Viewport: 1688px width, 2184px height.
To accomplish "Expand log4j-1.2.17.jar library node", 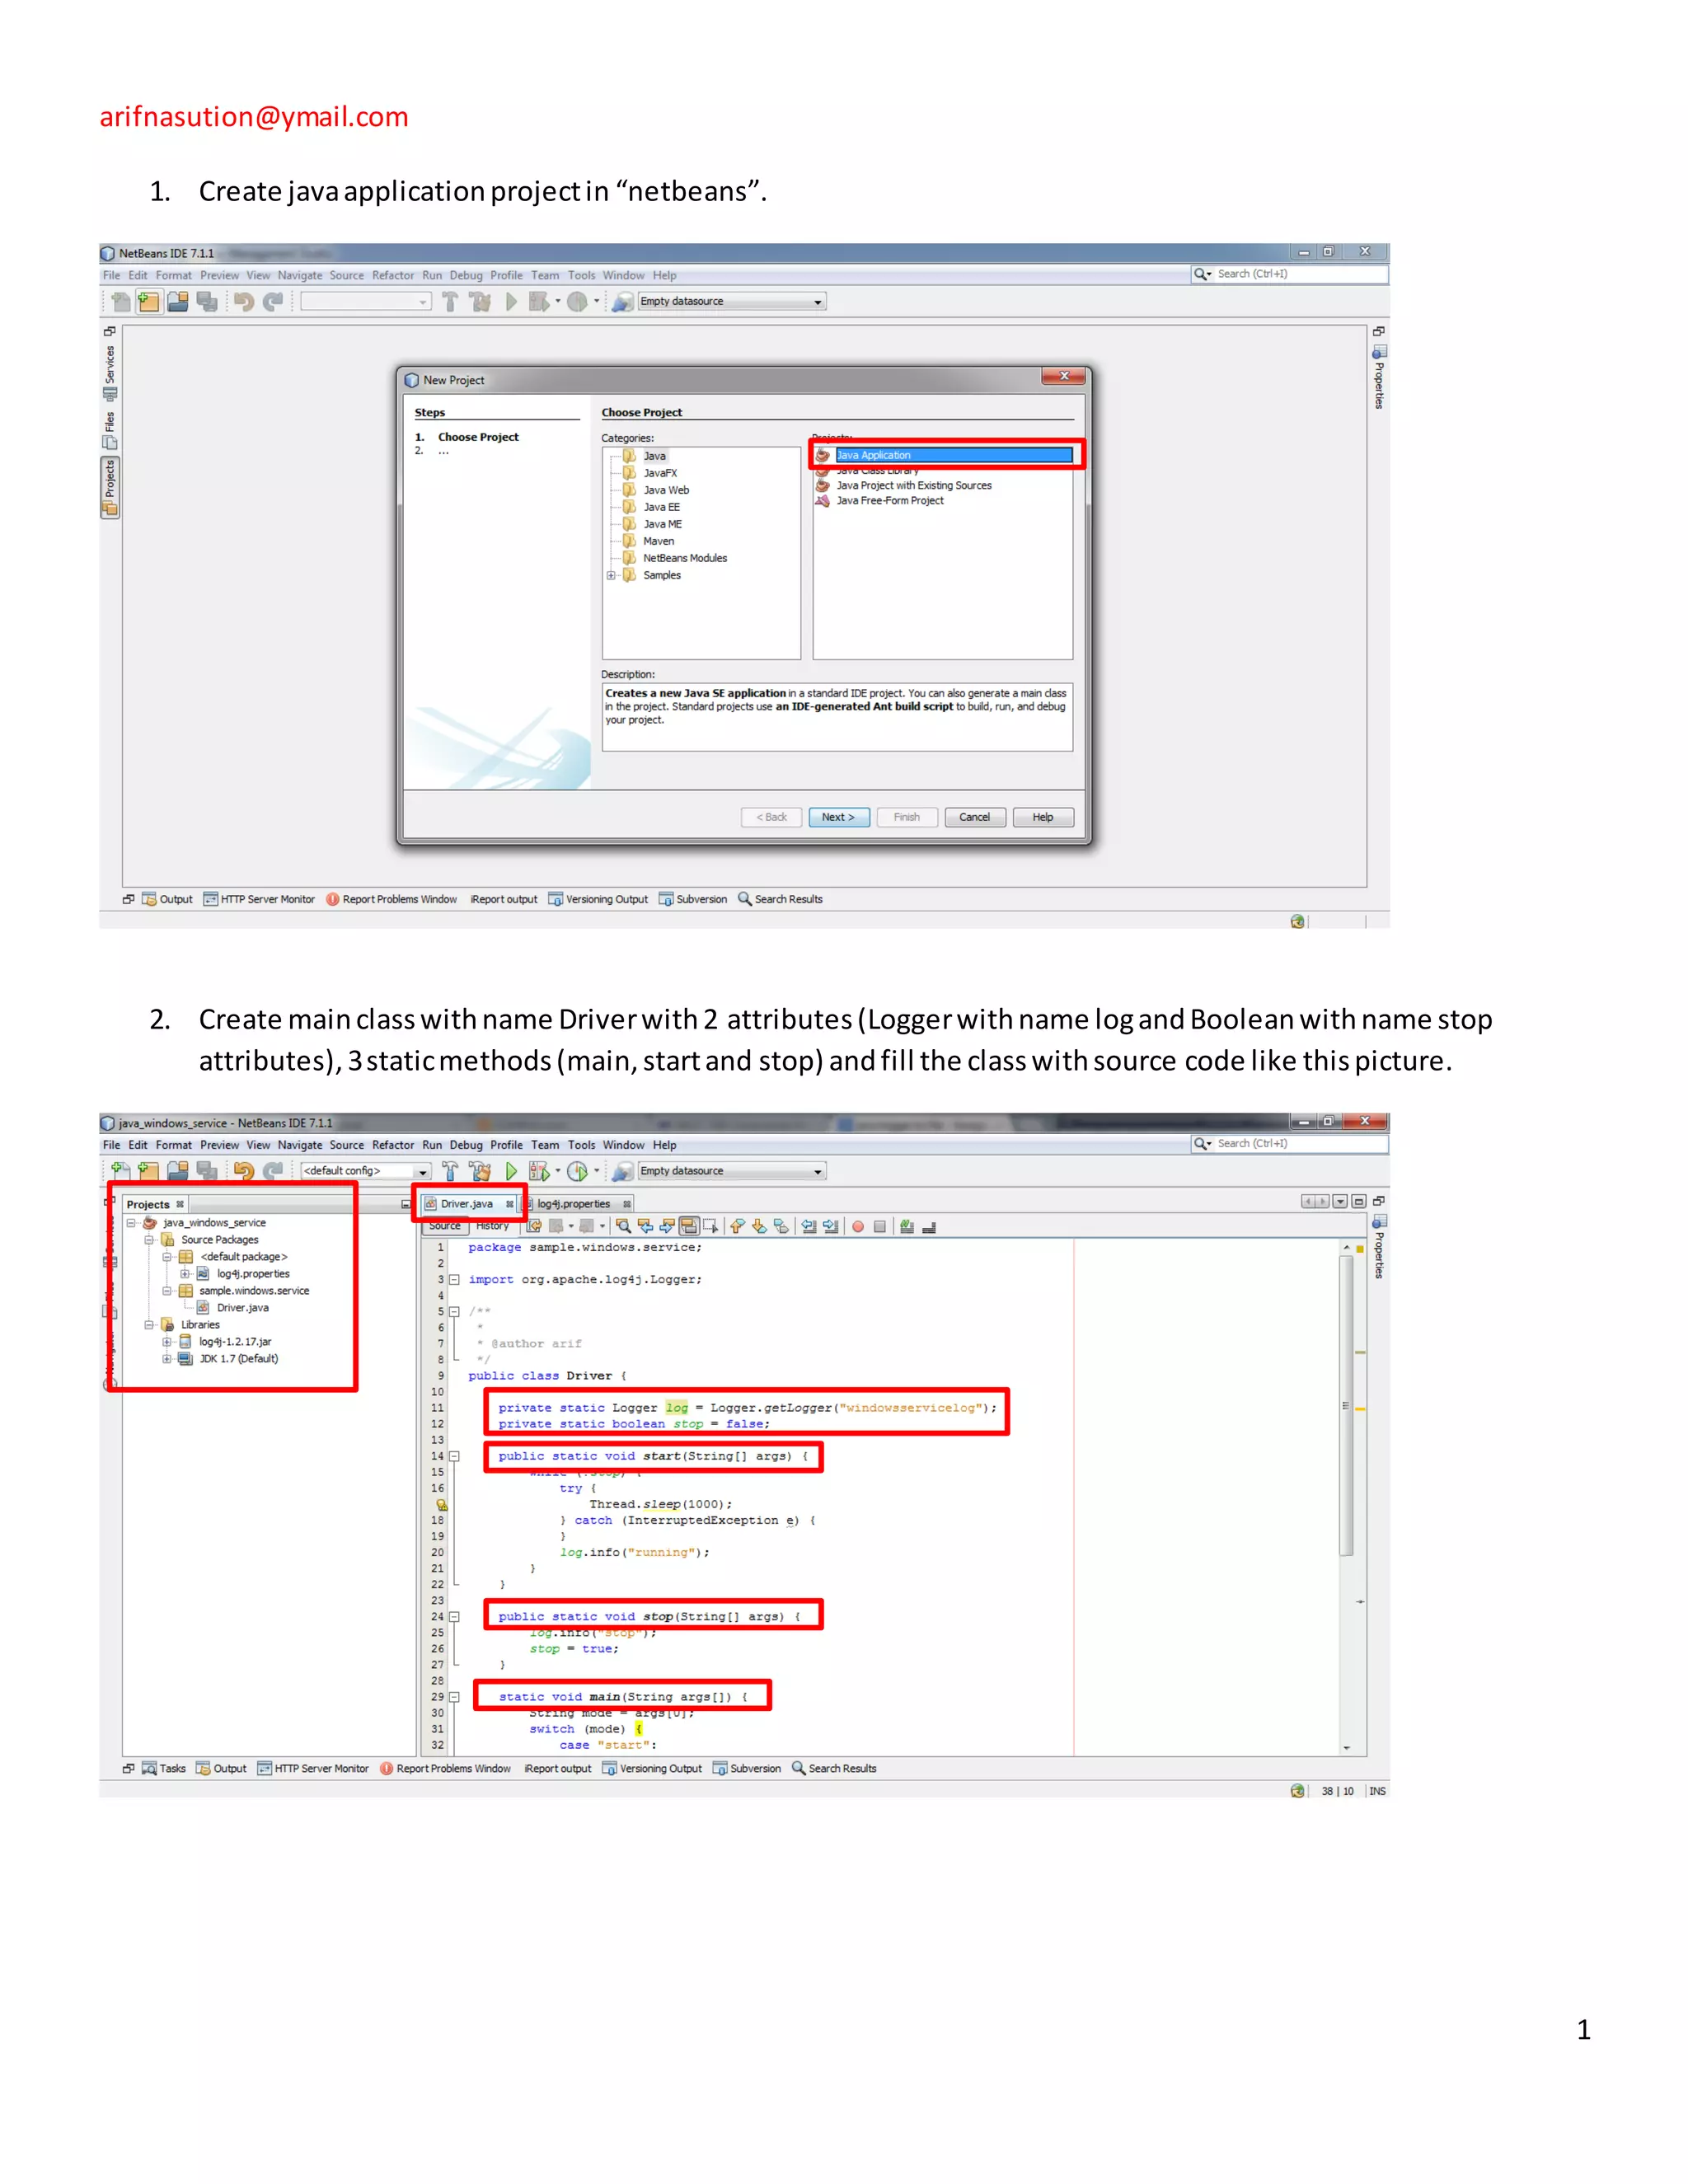I will [167, 1342].
